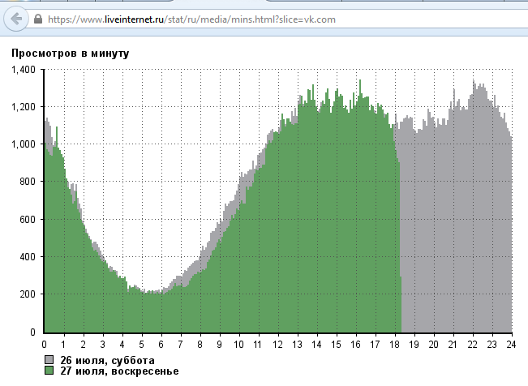
Task: Click the x-axis hour label 12
Action: point(278,344)
